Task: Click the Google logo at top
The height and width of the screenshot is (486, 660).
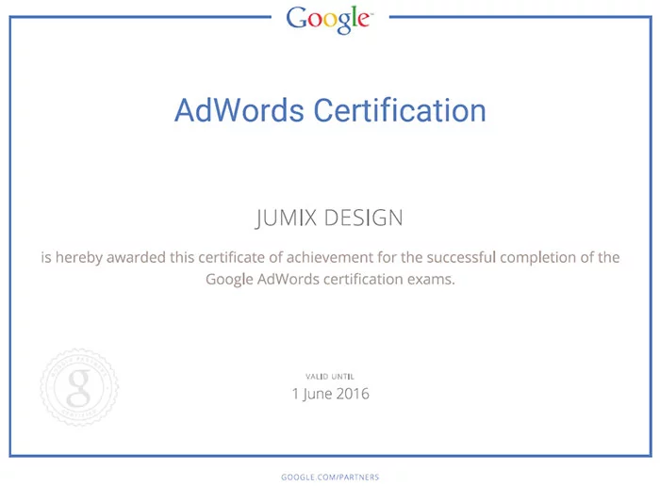Action: point(329,20)
